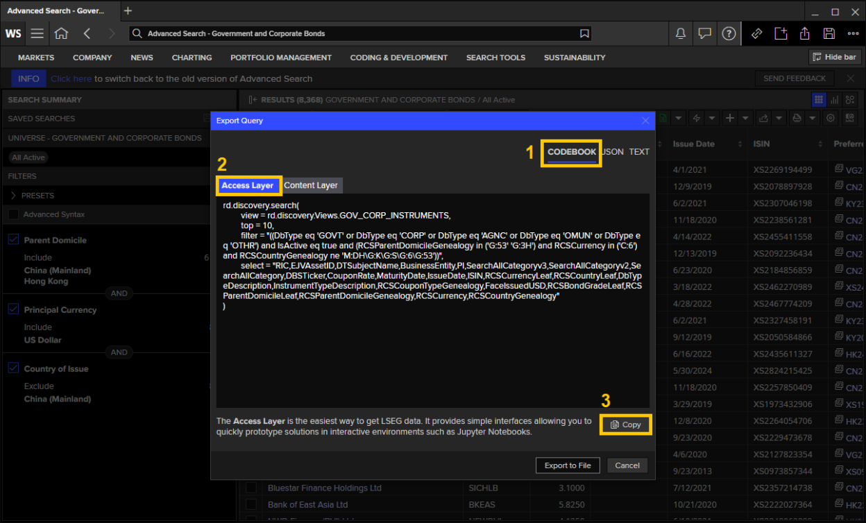Image resolution: width=866 pixels, height=523 pixels.
Task: Open the column settings gear icon
Action: click(831, 118)
